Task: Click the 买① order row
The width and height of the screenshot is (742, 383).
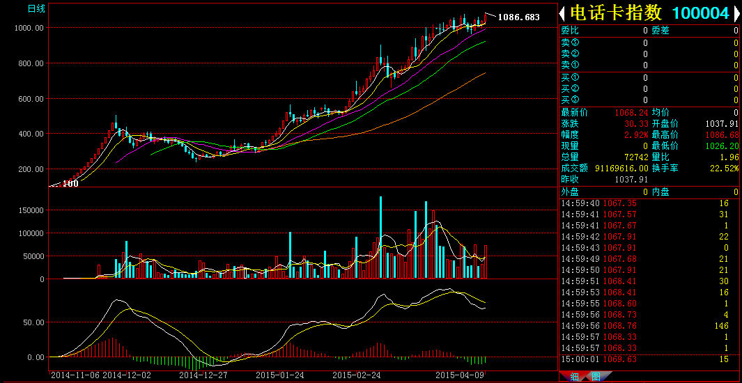Action: click(x=649, y=77)
